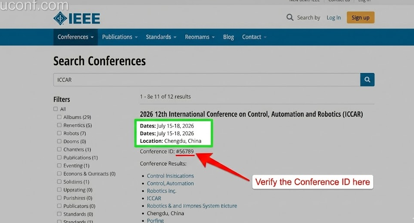This screenshot has height=223, width=414.
Task: Expand the Publications dropdown arrow
Action: [x=136, y=37]
